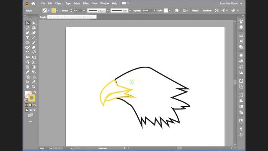Select the Free Transform tool

[x=33, y=57]
